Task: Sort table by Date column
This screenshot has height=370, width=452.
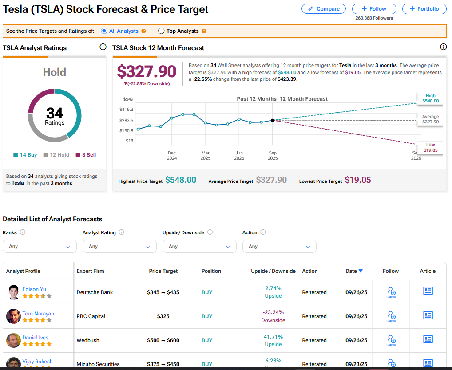Action: pyautogui.click(x=354, y=271)
